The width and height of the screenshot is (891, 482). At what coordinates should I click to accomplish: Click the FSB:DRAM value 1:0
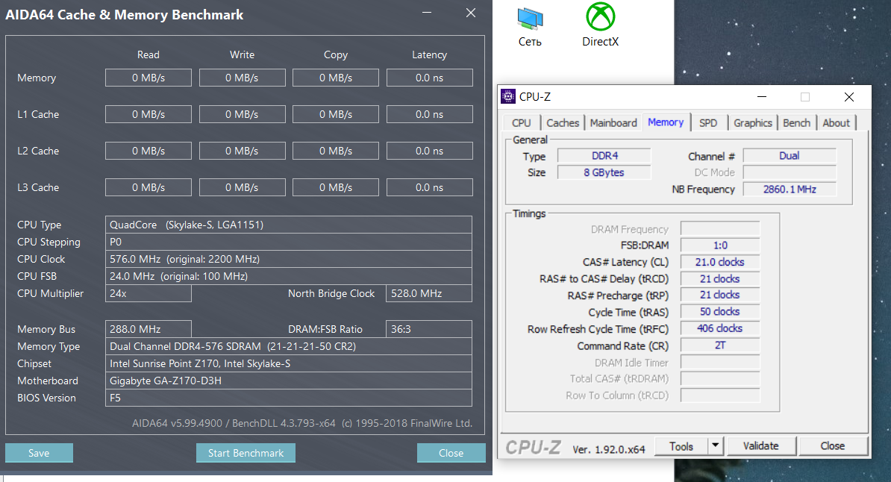720,245
